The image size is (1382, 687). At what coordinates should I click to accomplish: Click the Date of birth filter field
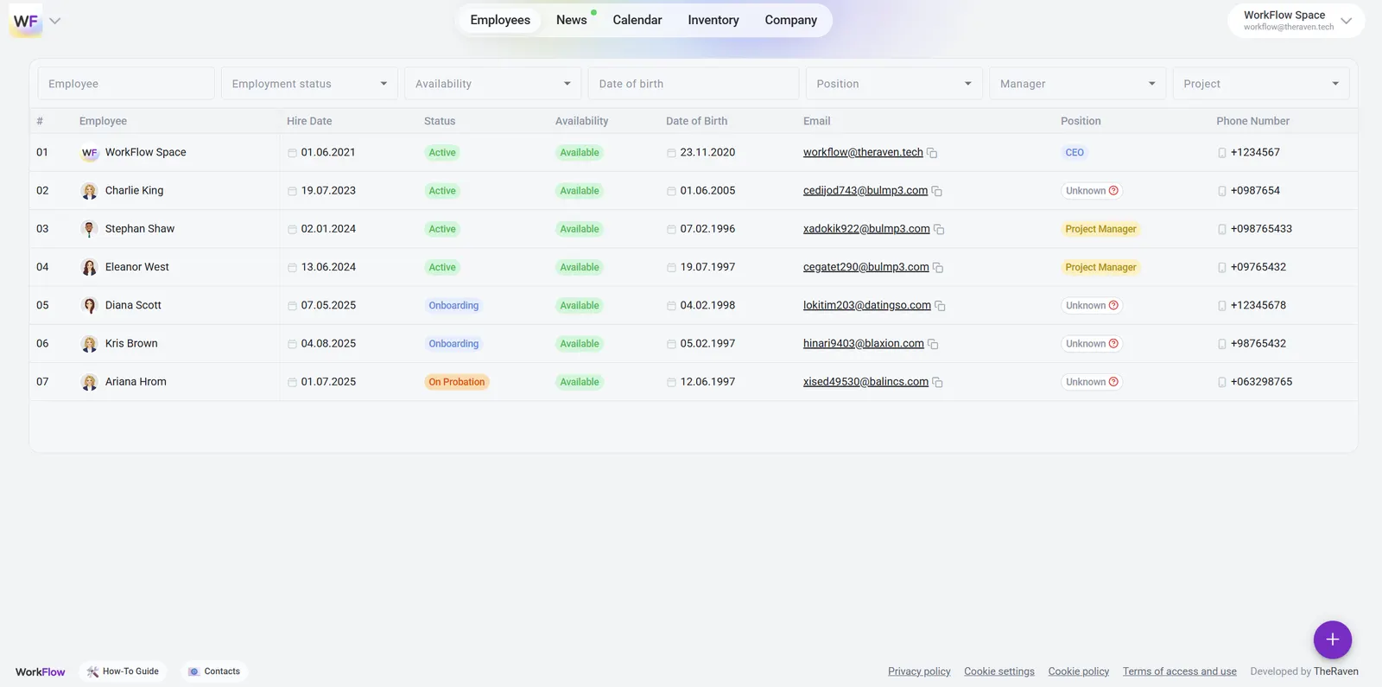694,84
